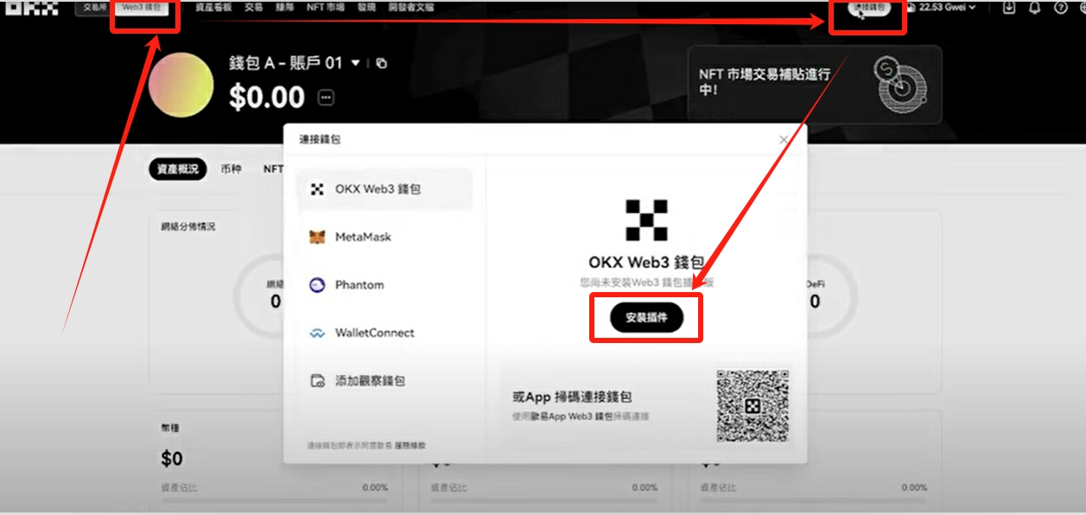Close the 連接錢包 dialog
1086x515 pixels.
[x=784, y=139]
